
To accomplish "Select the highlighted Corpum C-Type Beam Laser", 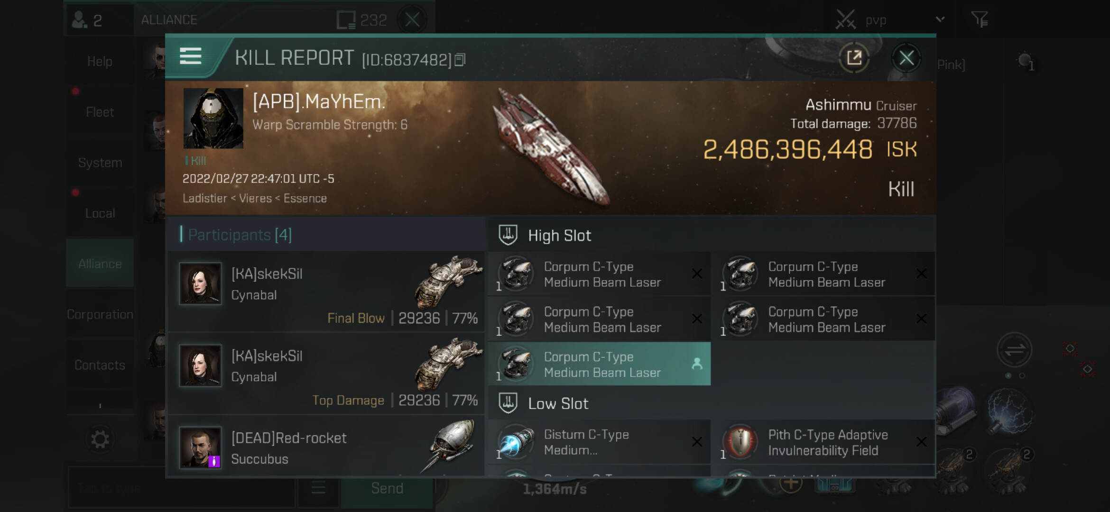I will (600, 364).
